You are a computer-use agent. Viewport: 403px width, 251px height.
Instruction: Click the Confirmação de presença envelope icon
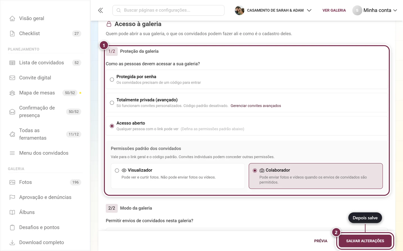pos(12,112)
